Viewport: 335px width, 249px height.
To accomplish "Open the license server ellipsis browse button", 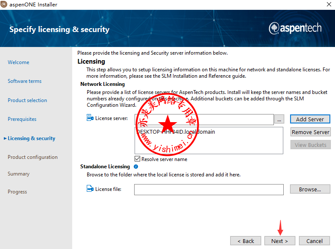I will [279, 120].
